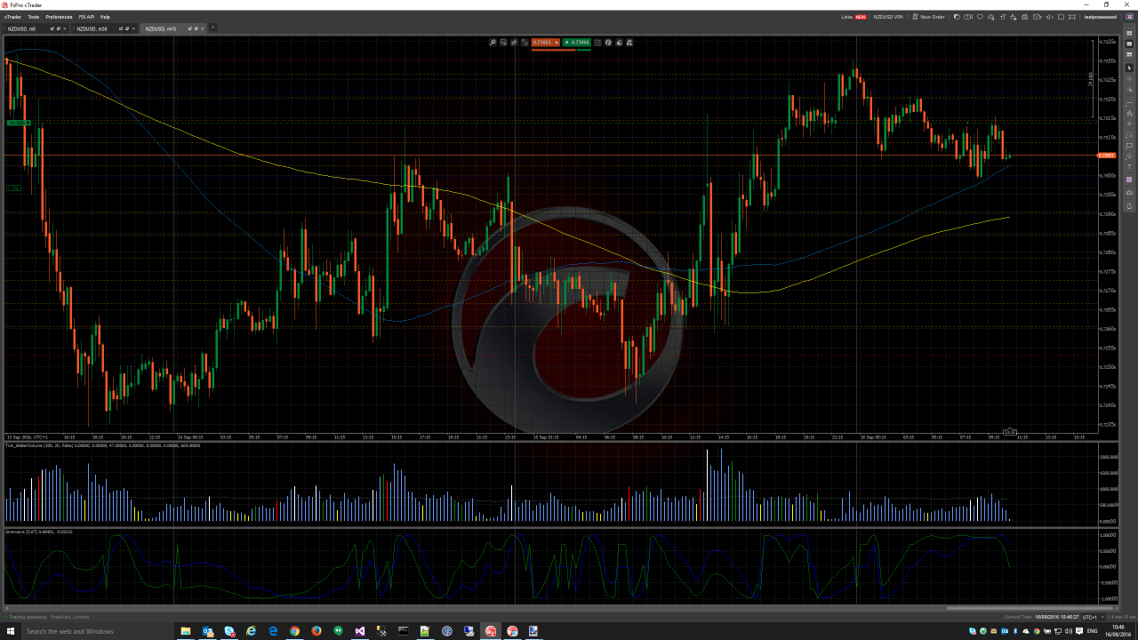
Task: Open the Preferences menu
Action: [60, 17]
